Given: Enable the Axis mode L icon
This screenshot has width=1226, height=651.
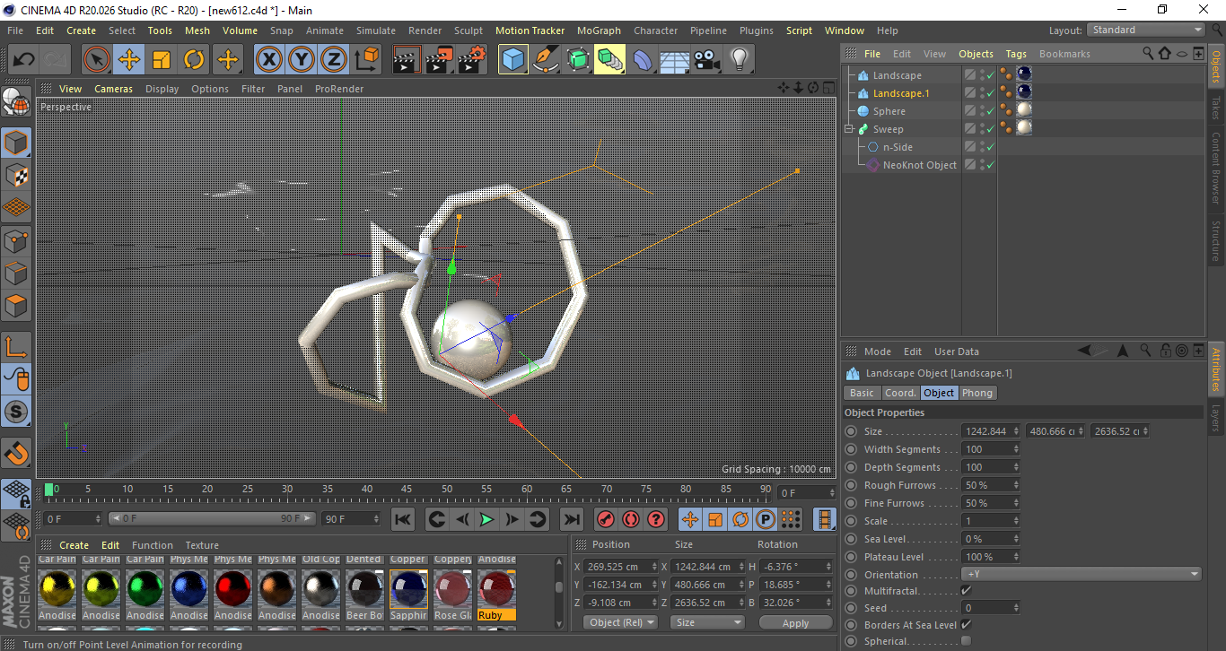Looking at the screenshot, I should [x=16, y=347].
